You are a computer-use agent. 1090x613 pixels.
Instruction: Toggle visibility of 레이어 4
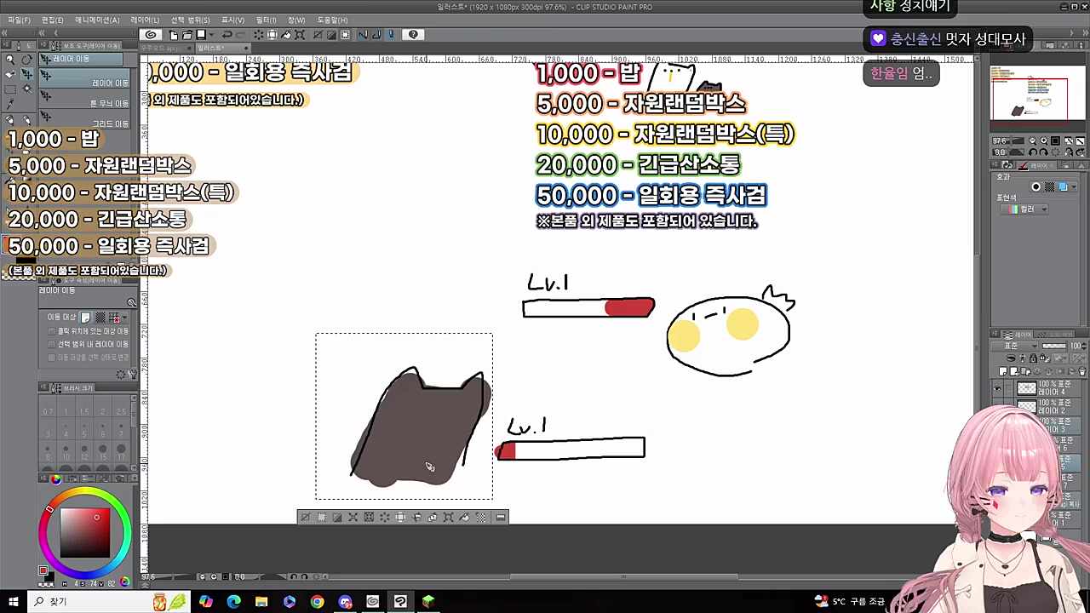point(997,388)
